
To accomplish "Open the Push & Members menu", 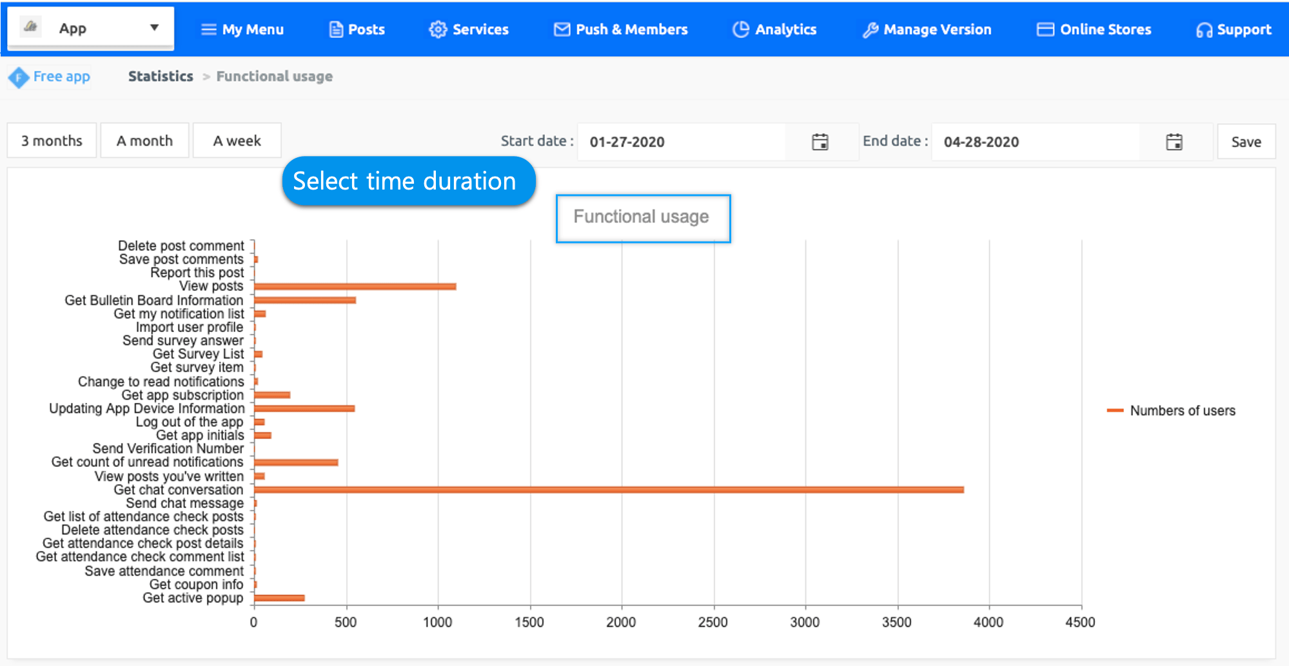I will coord(620,30).
